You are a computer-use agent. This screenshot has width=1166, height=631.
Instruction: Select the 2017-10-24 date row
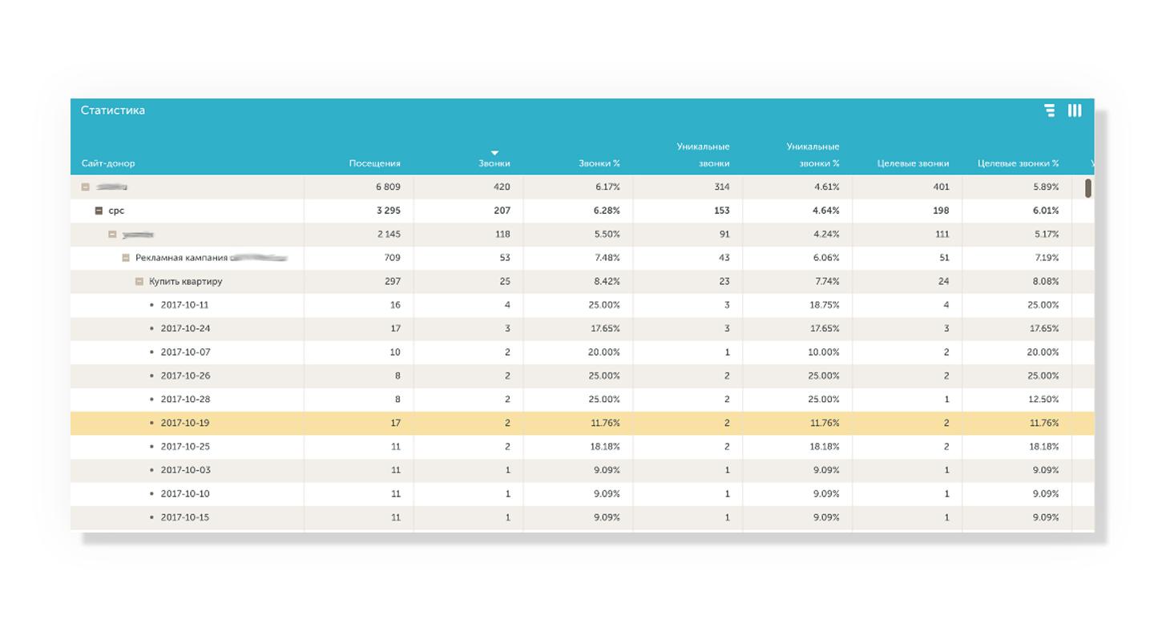[x=582, y=328]
